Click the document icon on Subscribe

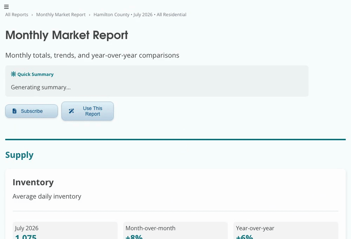pyautogui.click(x=14, y=111)
